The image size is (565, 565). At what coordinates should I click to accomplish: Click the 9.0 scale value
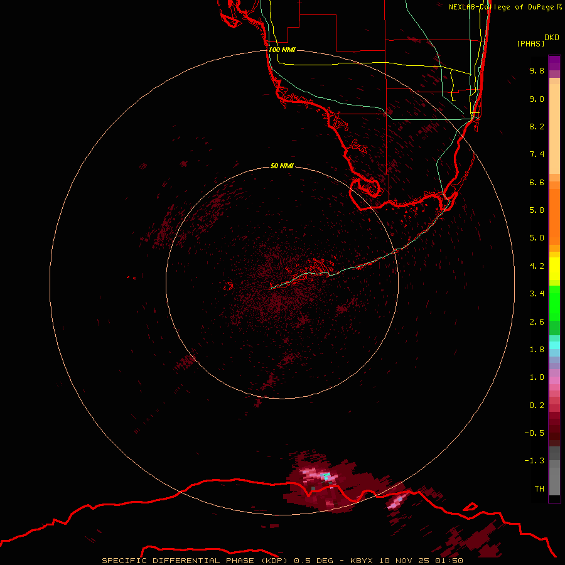[537, 99]
